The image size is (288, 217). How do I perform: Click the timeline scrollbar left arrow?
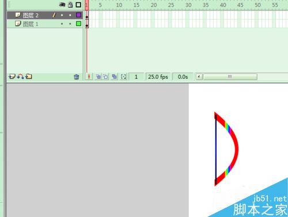click(x=199, y=77)
